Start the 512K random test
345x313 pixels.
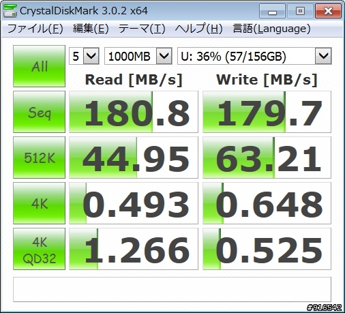(x=39, y=158)
